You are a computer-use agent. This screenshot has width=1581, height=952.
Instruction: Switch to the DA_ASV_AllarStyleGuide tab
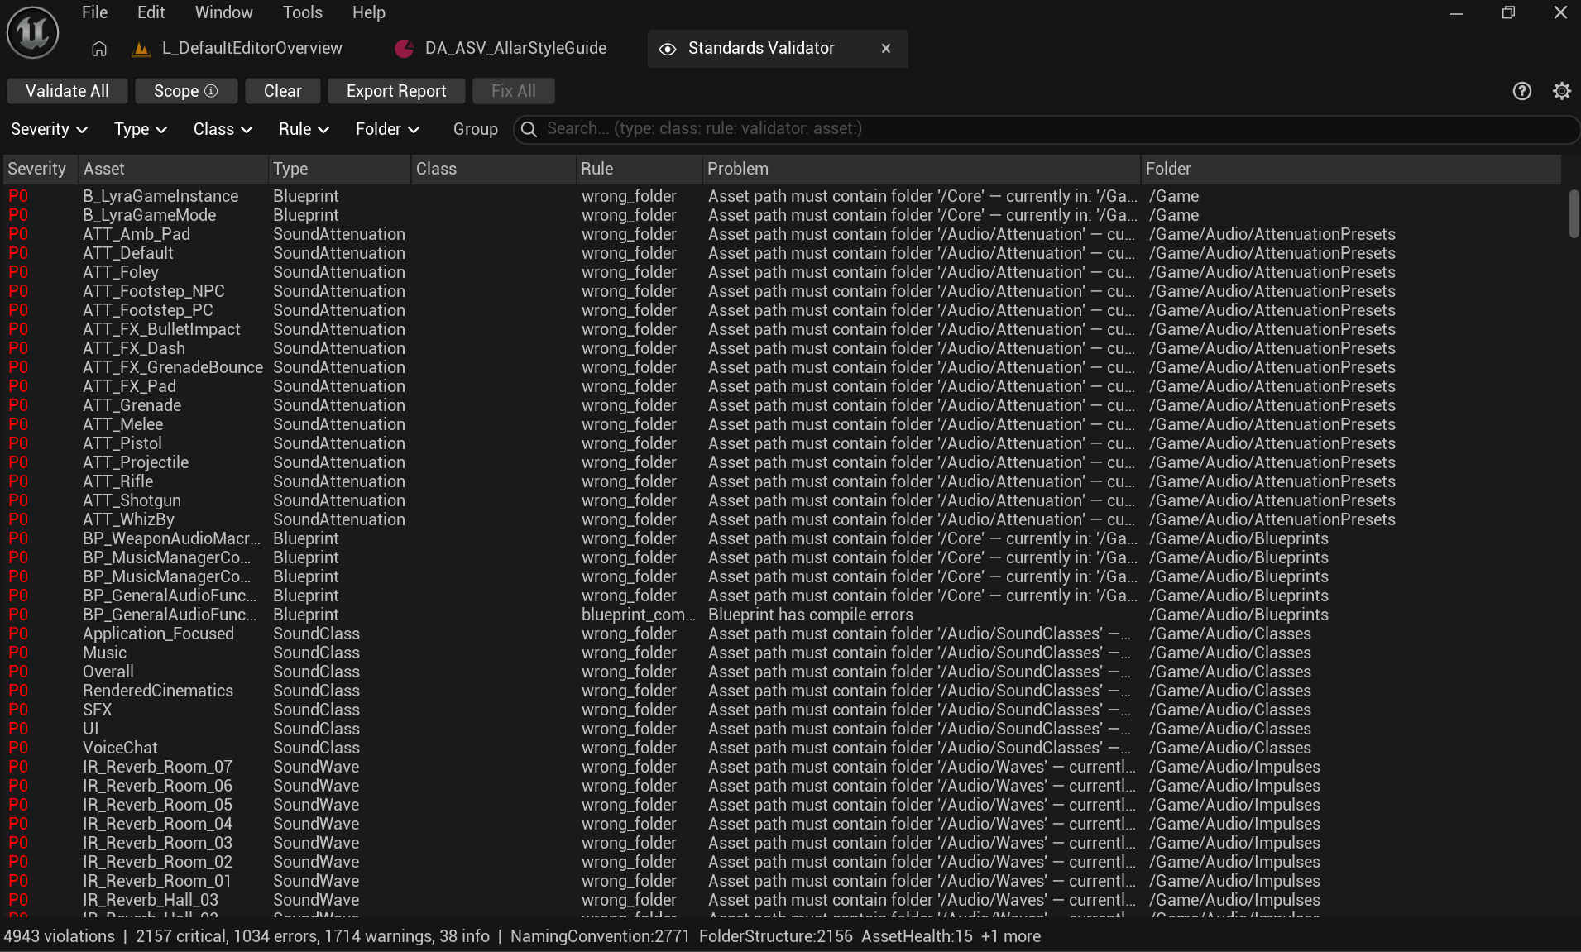coord(501,49)
